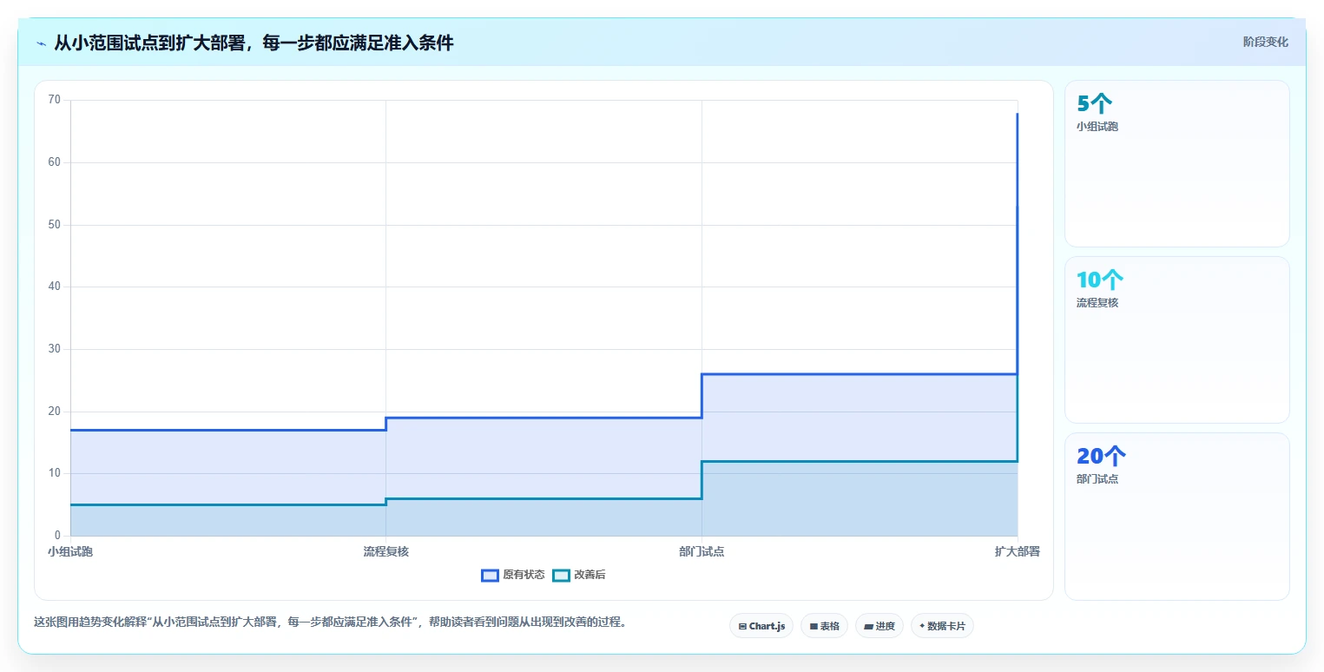Click the 原有状态 legend label
The image size is (1324, 672).
(524, 575)
